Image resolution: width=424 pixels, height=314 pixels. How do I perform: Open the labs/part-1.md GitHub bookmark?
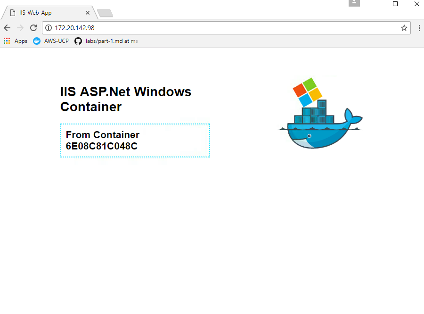pos(106,41)
